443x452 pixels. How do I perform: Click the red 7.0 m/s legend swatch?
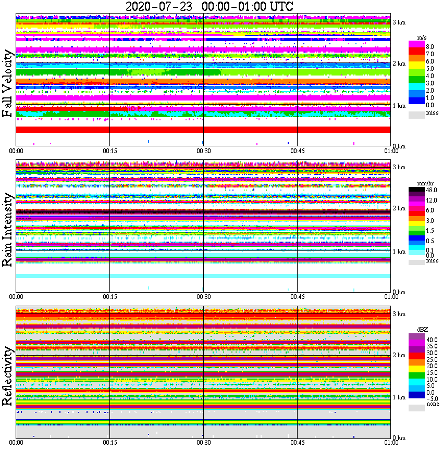coord(416,52)
